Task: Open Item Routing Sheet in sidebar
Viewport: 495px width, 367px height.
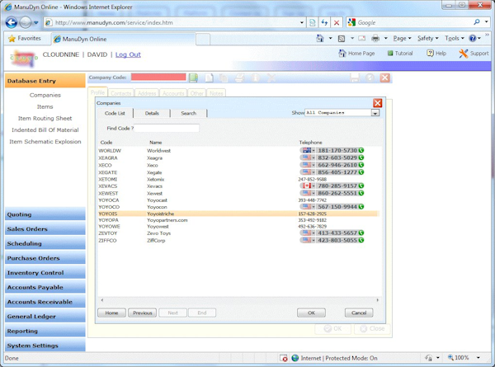Action: (x=45, y=118)
